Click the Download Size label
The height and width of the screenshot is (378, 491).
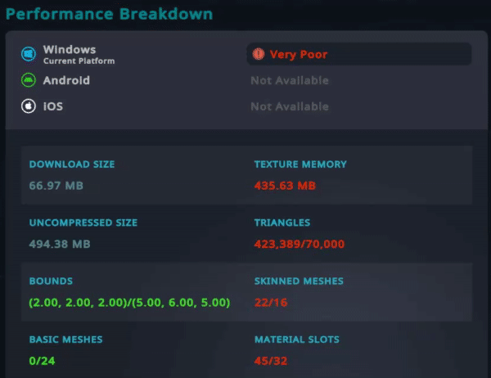click(72, 164)
